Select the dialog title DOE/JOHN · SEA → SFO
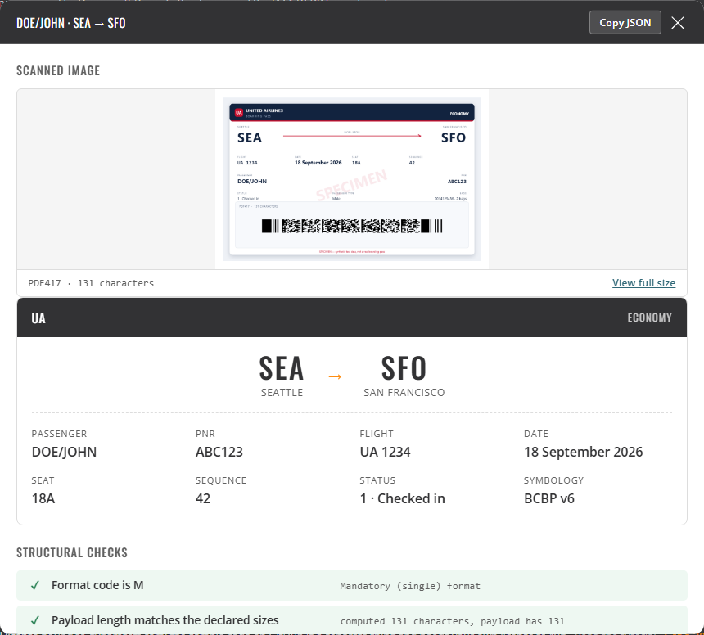 [71, 23]
